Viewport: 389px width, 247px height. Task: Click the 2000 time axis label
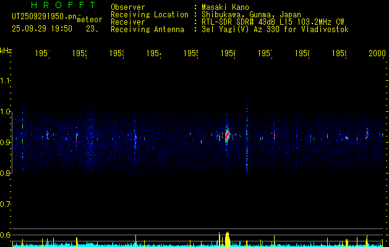click(377, 53)
